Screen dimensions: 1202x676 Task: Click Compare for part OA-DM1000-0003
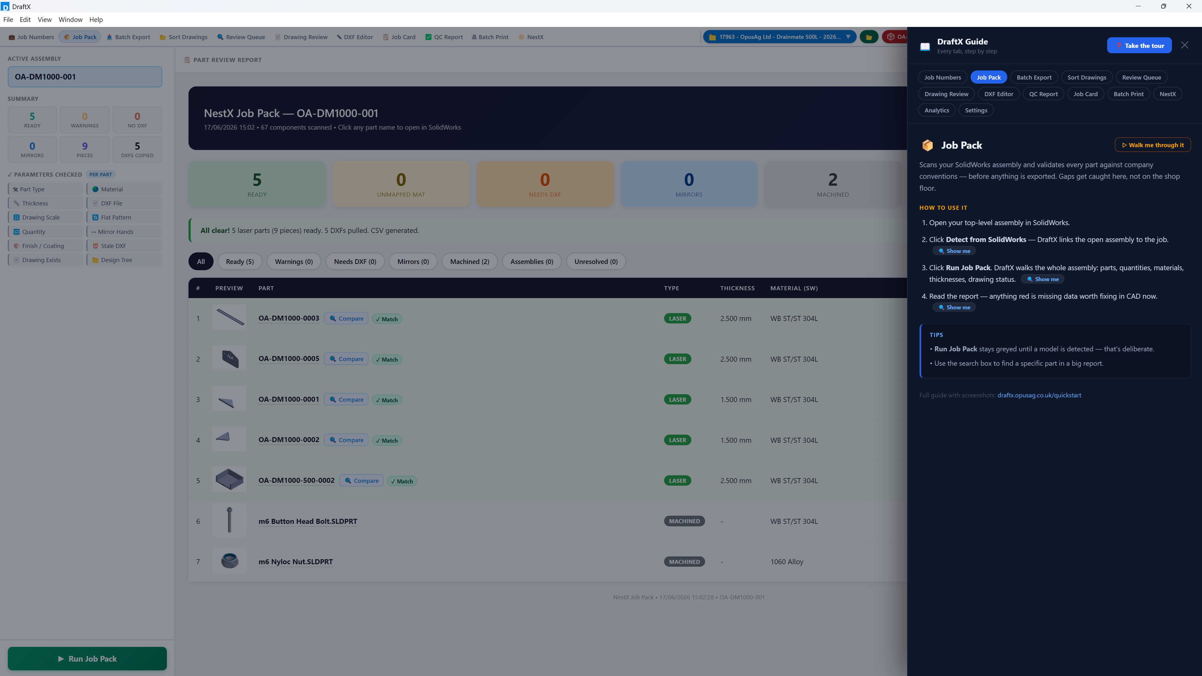click(x=346, y=319)
